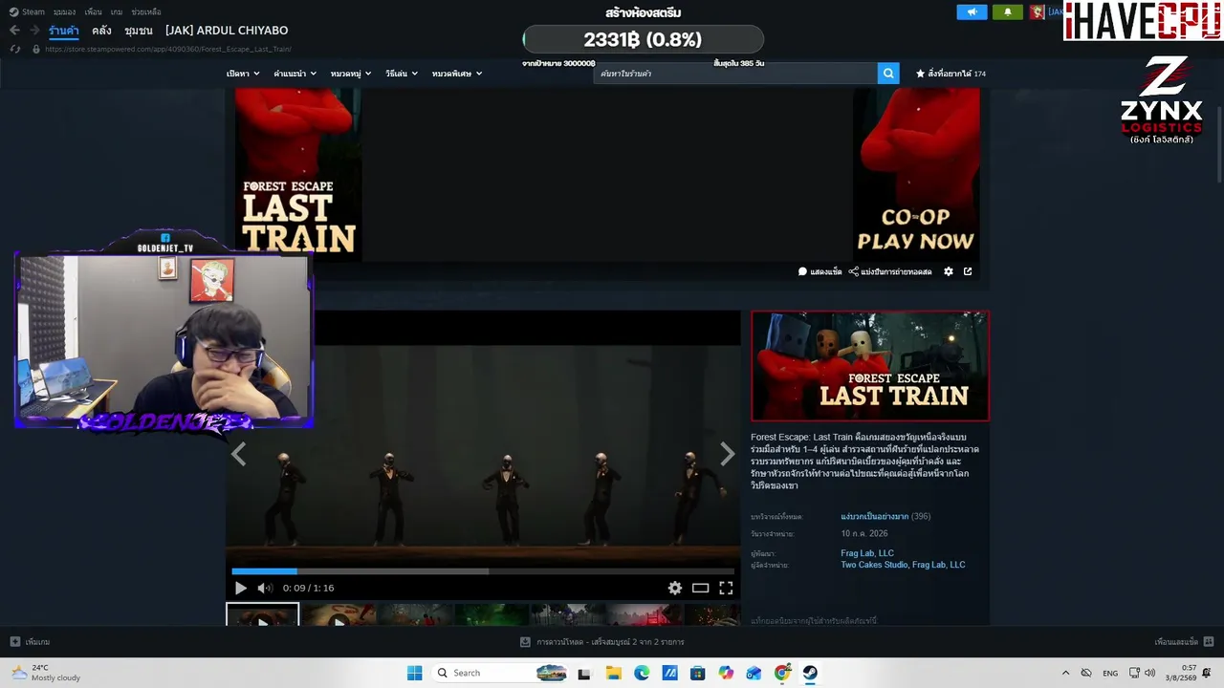1224x688 pixels.
Task: Pop out the broadcast in a new window
Action: coord(968,271)
